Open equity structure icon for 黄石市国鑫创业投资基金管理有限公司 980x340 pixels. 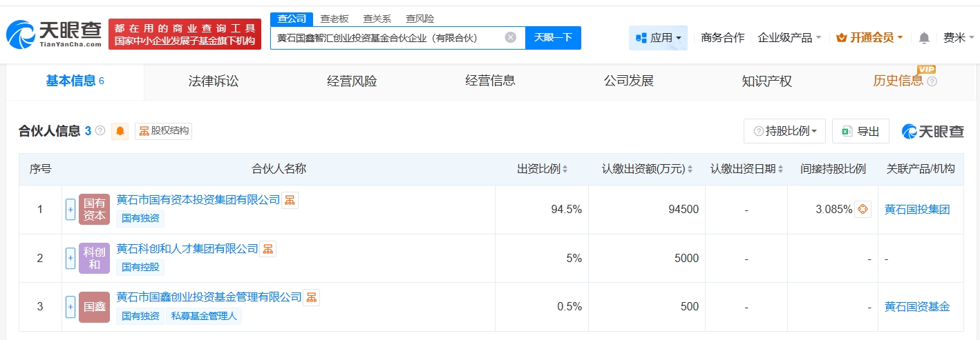[x=312, y=297]
